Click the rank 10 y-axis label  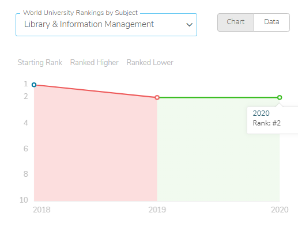[x=24, y=200]
